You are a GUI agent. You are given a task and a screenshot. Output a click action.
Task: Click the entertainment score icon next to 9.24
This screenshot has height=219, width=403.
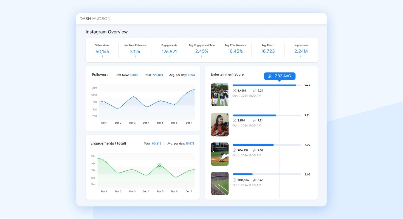pyautogui.click(x=255, y=90)
